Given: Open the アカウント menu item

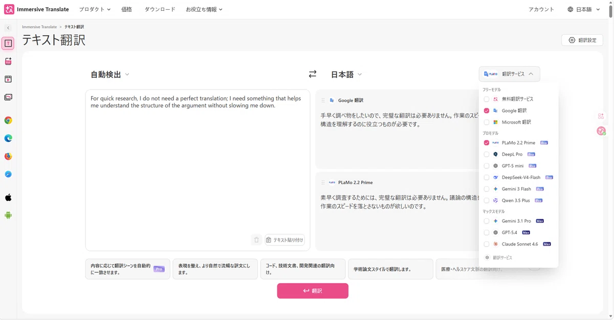Looking at the screenshot, I should 541,9.
